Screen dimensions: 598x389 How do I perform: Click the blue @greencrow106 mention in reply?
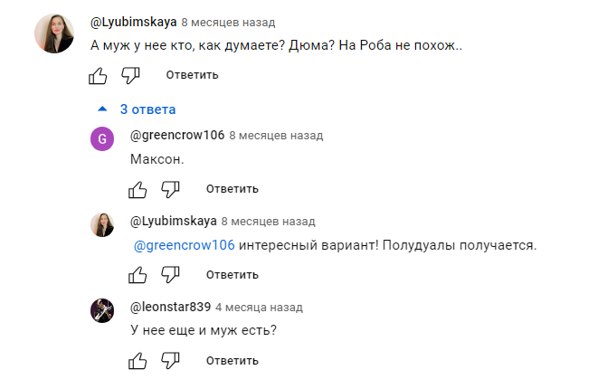[185, 245]
